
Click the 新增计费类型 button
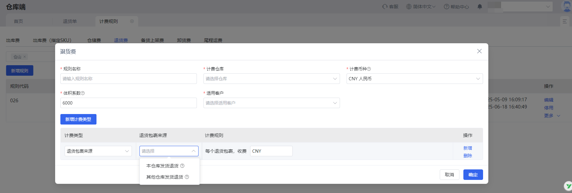coord(78,119)
